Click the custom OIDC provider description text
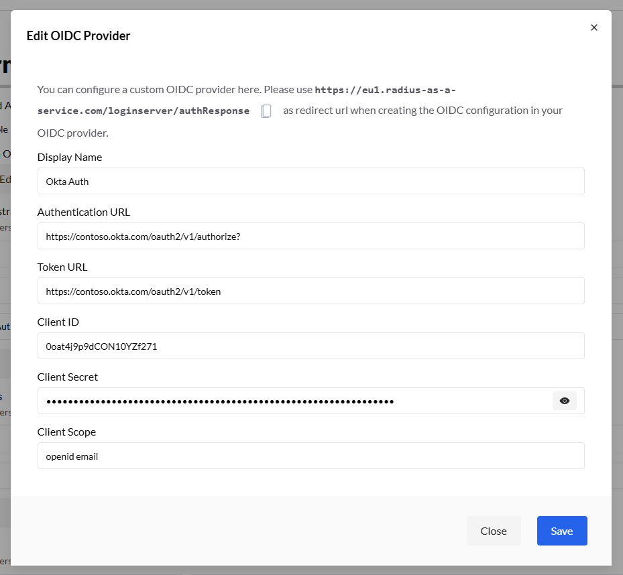 tap(174, 90)
